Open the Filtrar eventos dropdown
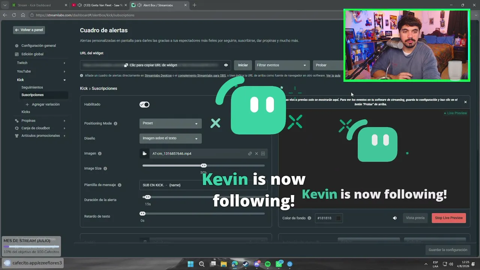Image resolution: width=480 pixels, height=270 pixels. tap(282, 65)
